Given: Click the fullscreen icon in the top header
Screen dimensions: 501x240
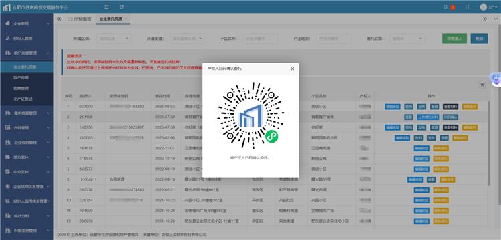Looking at the screenshot, I should pyautogui.click(x=468, y=7).
